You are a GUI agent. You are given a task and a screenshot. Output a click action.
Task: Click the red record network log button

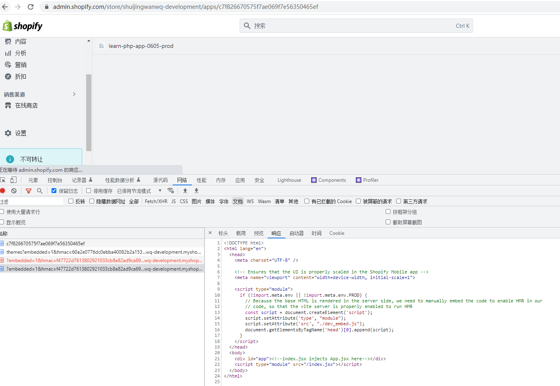point(3,191)
